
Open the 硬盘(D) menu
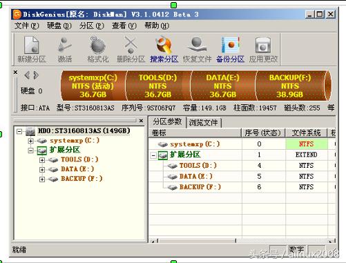click(x=59, y=26)
